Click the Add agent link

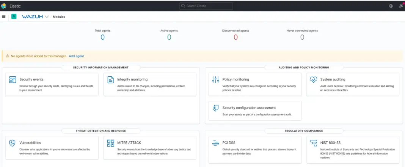coord(76,56)
